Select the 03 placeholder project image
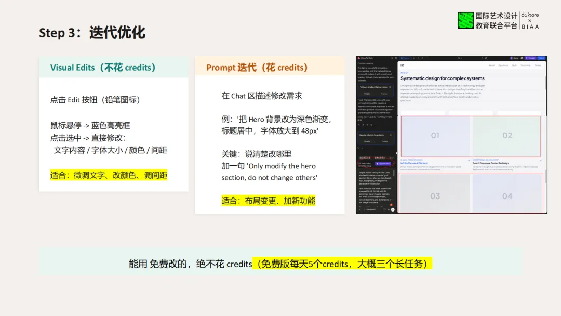The image size is (561, 316). click(x=435, y=193)
